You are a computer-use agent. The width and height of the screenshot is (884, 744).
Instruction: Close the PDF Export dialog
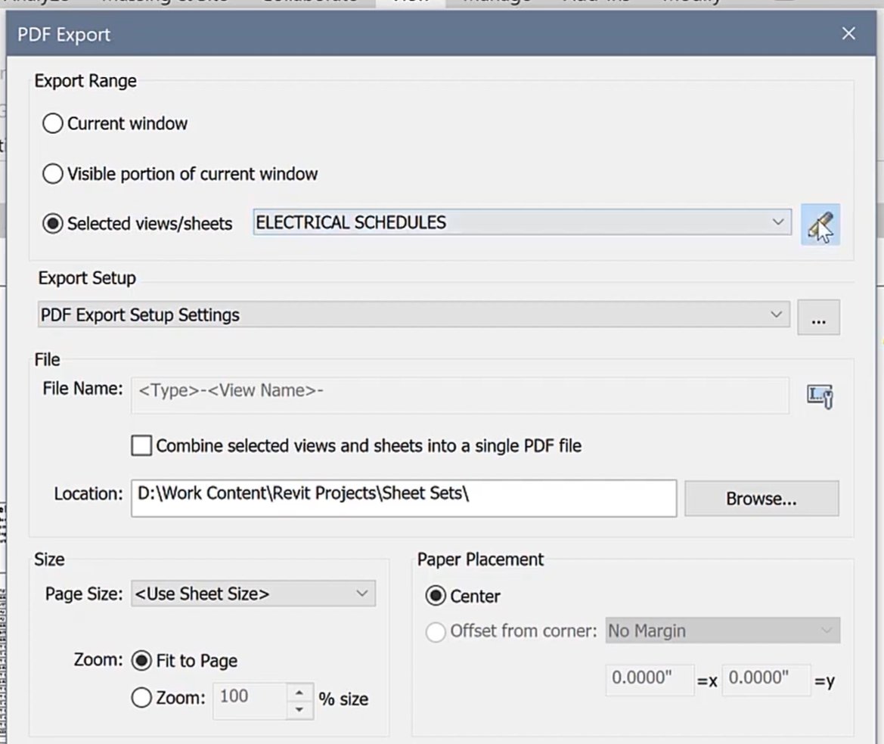(x=848, y=33)
